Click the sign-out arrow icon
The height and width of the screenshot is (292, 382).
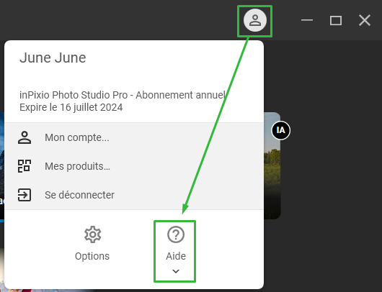(25, 195)
